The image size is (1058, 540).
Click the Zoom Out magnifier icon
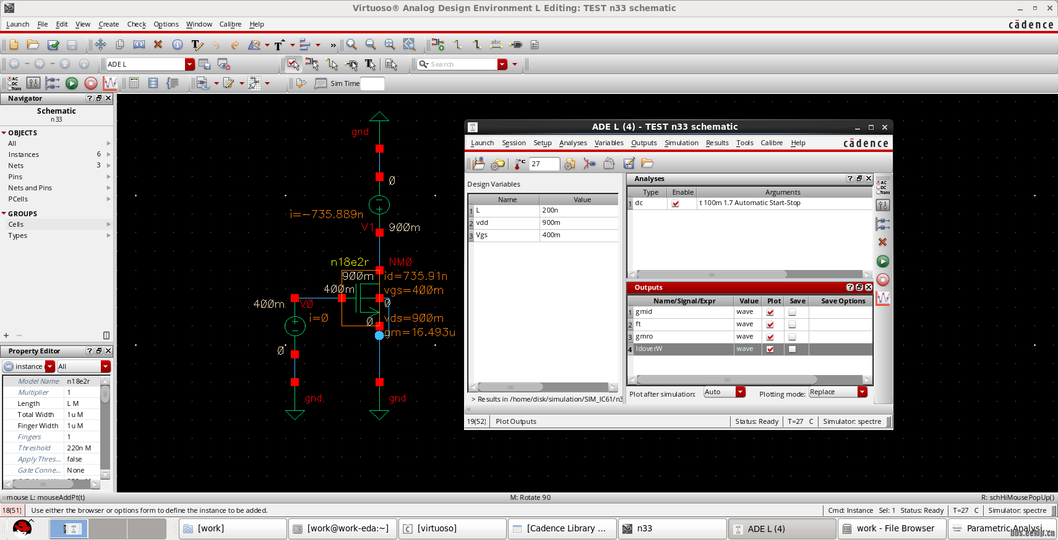point(371,44)
